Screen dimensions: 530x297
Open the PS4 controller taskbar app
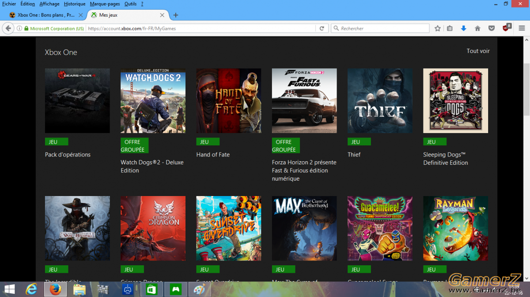(x=128, y=290)
